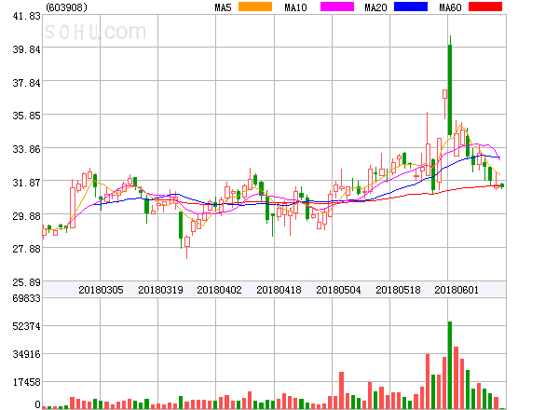Click the MA5 legend label
The width and height of the screenshot is (559, 410).
pyautogui.click(x=223, y=7)
